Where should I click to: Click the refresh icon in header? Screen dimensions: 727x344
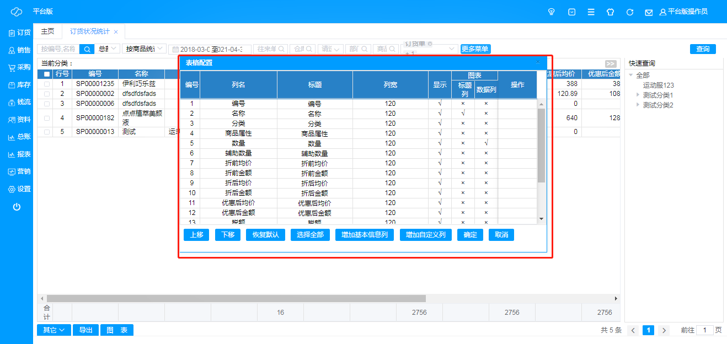click(629, 12)
